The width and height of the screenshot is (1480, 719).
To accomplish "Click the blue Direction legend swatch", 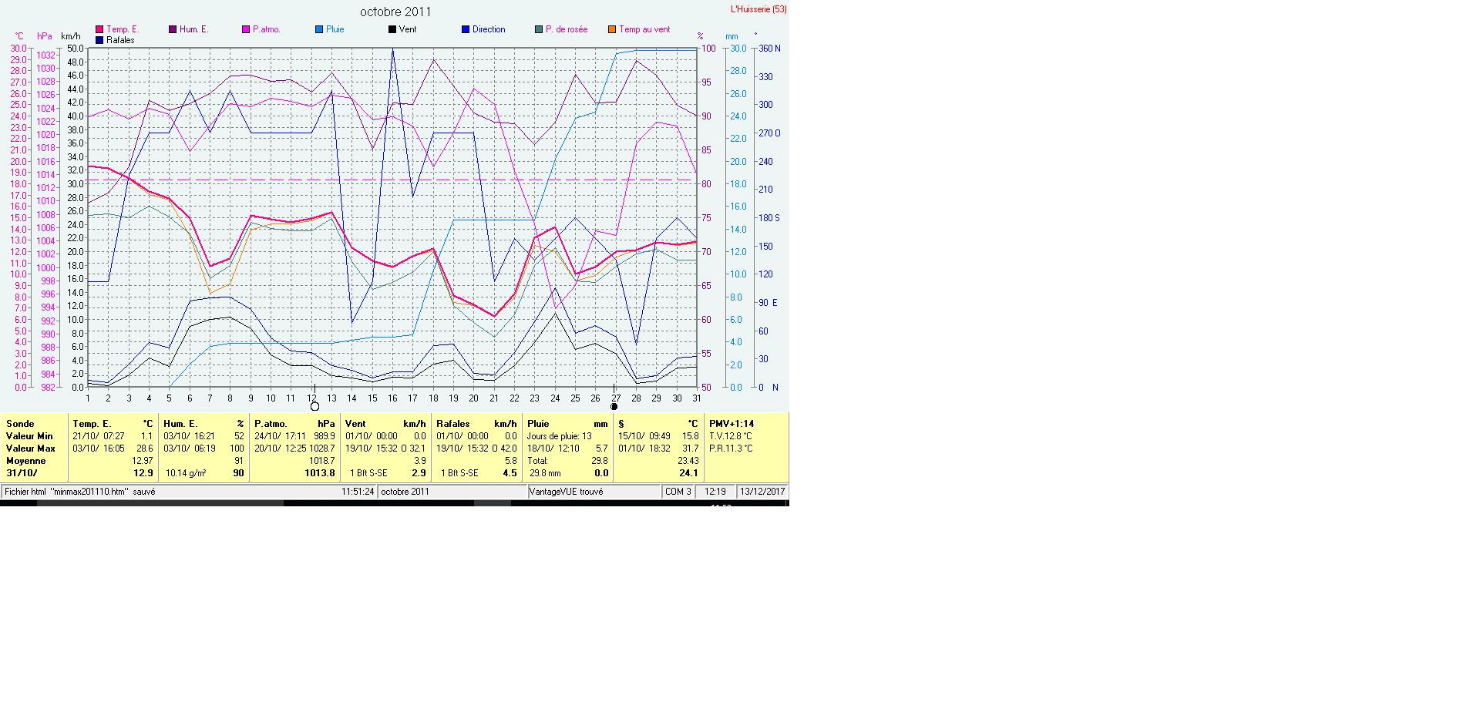I will point(466,29).
